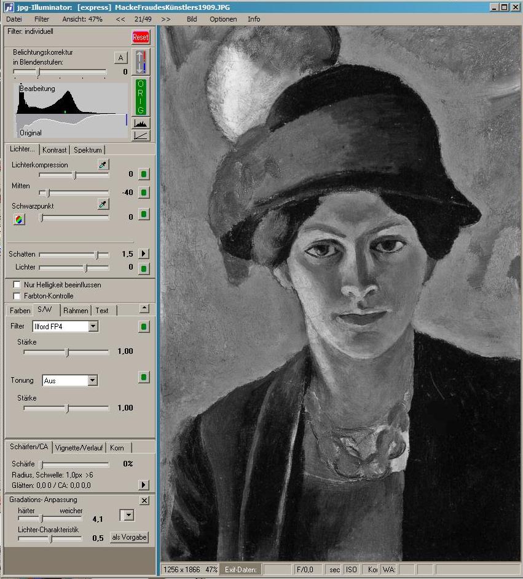Show the histogram view icon

pyautogui.click(x=141, y=124)
